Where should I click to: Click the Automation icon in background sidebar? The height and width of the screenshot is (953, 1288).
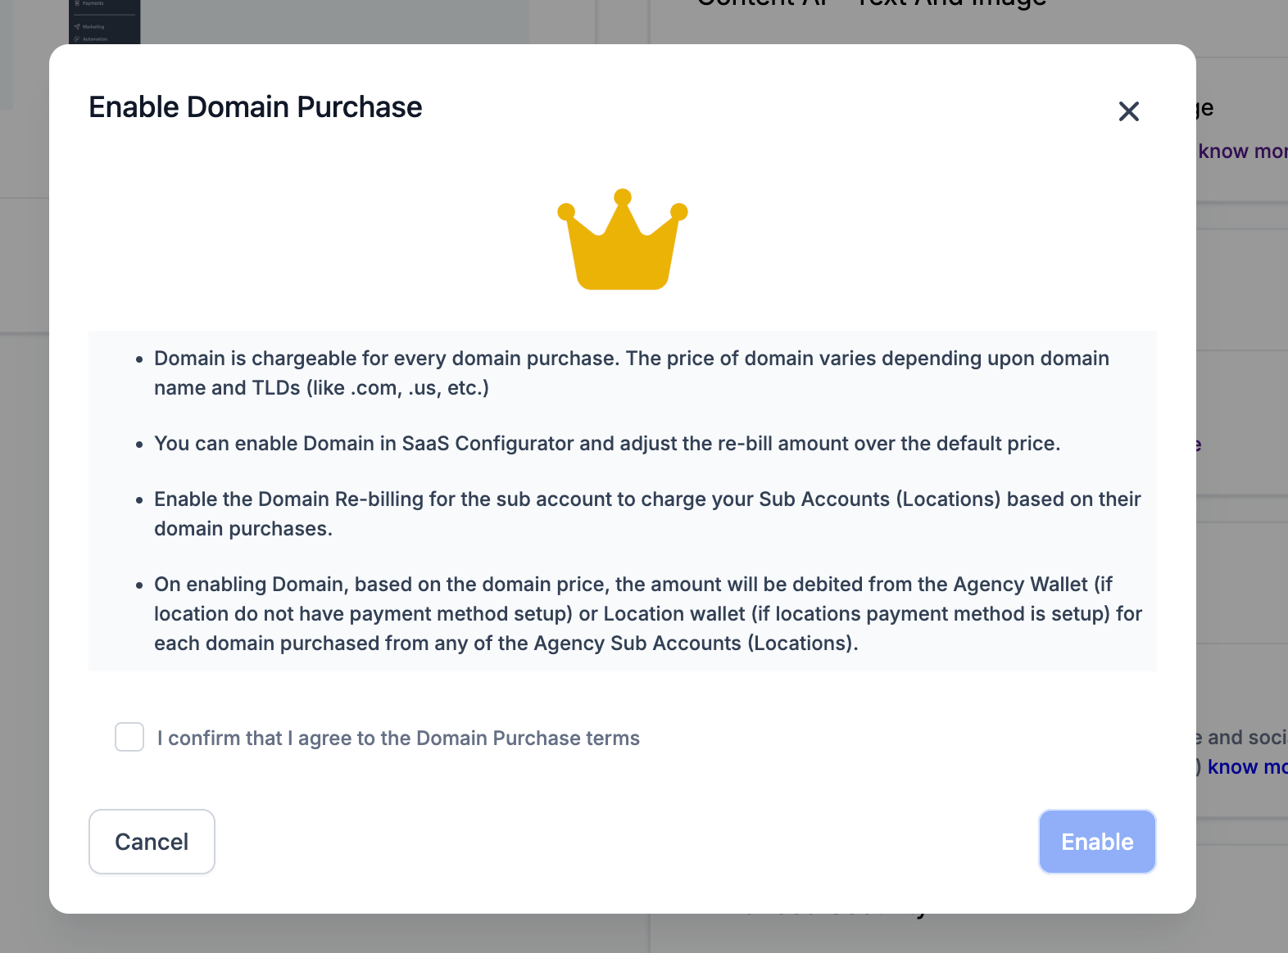tap(77, 38)
